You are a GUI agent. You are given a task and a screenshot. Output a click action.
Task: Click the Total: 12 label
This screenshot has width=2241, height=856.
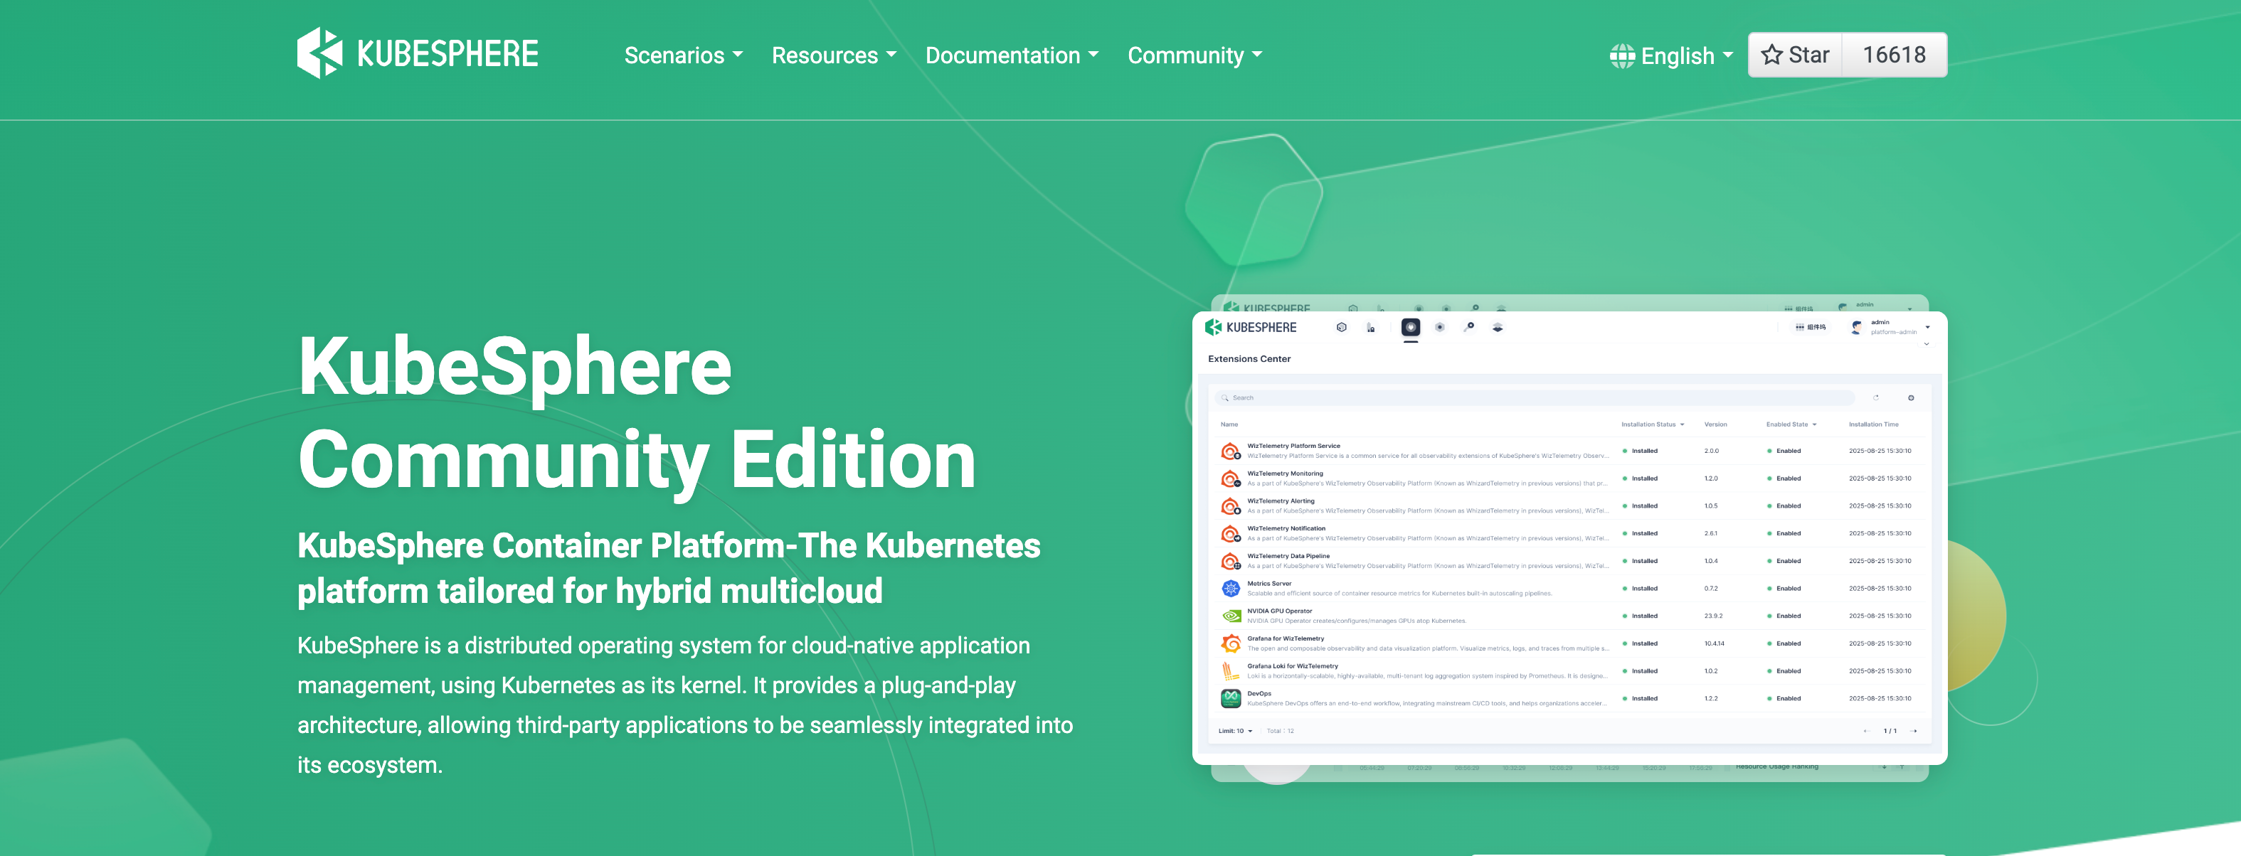[1280, 731]
